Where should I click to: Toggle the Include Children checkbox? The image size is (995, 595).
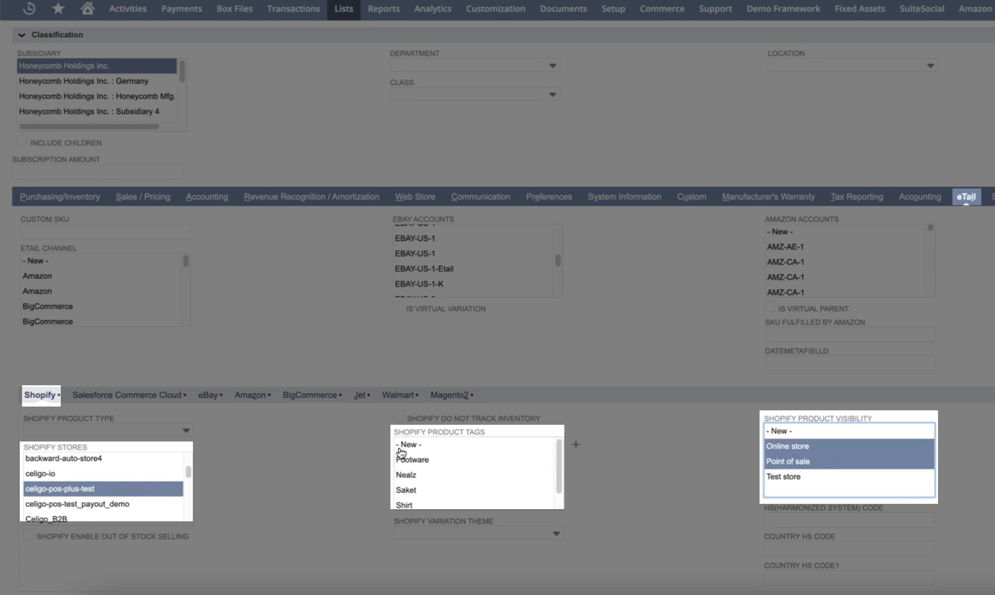pos(22,141)
